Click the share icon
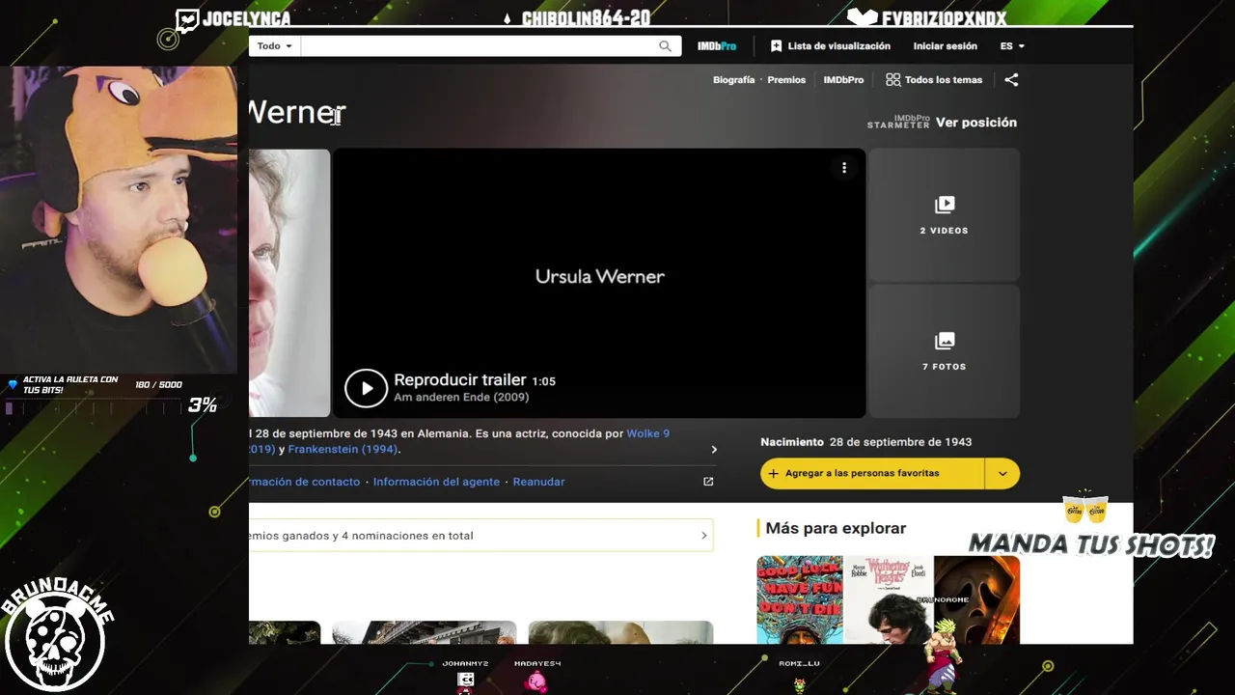The height and width of the screenshot is (695, 1235). point(1011,80)
